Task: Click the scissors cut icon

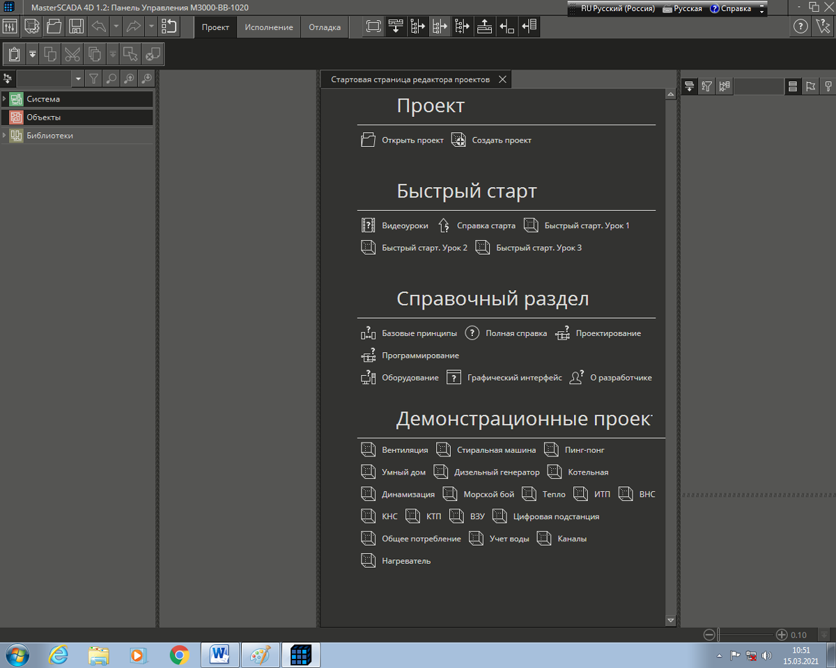Action: tap(72, 54)
